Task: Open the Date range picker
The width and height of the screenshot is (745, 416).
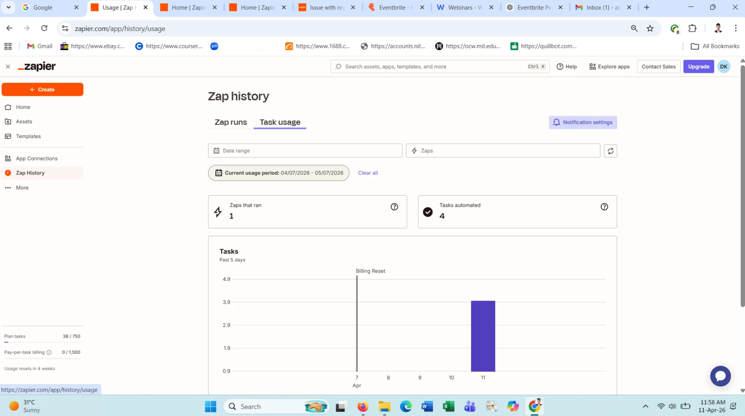Action: (305, 151)
